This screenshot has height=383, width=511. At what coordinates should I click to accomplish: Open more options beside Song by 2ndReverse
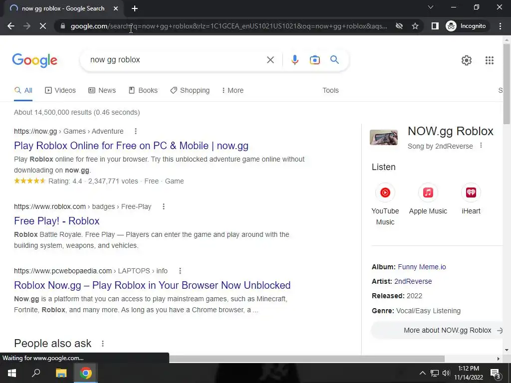(x=481, y=146)
